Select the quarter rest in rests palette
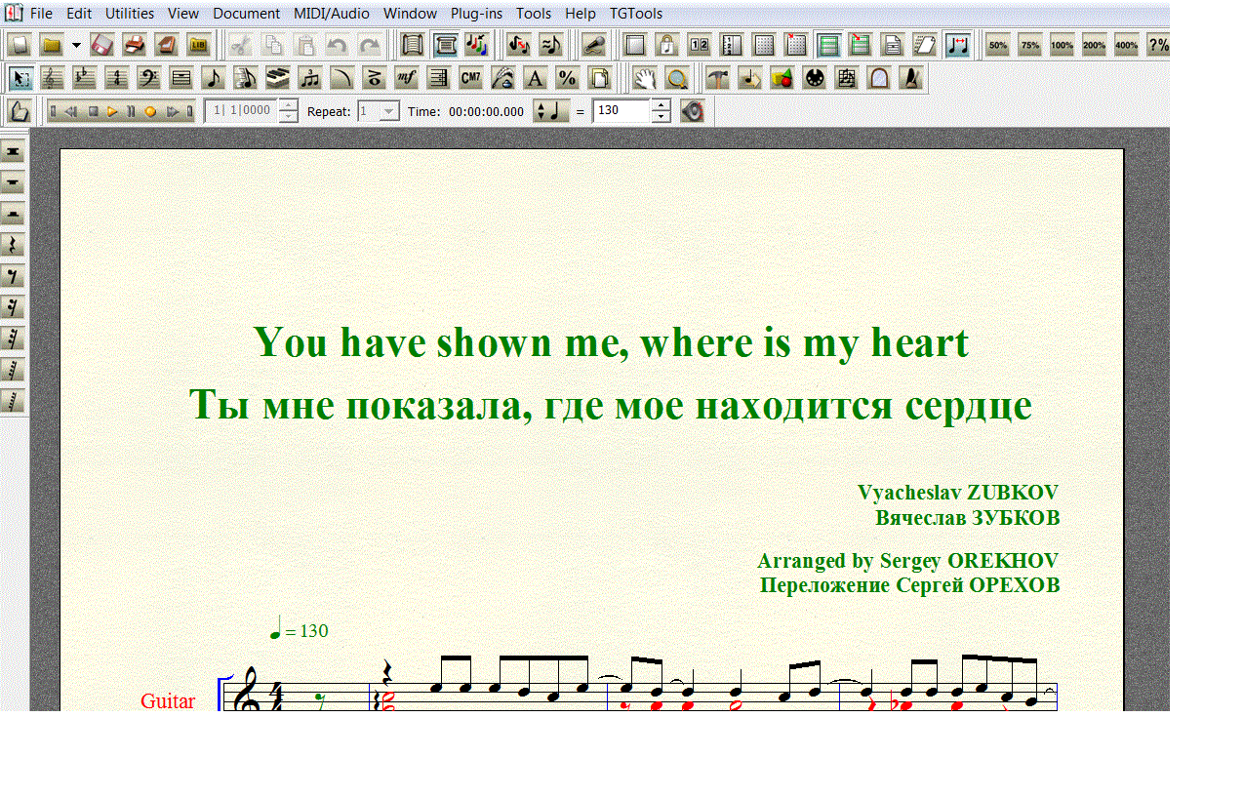Image resolution: width=1243 pixels, height=797 pixels. [x=14, y=245]
